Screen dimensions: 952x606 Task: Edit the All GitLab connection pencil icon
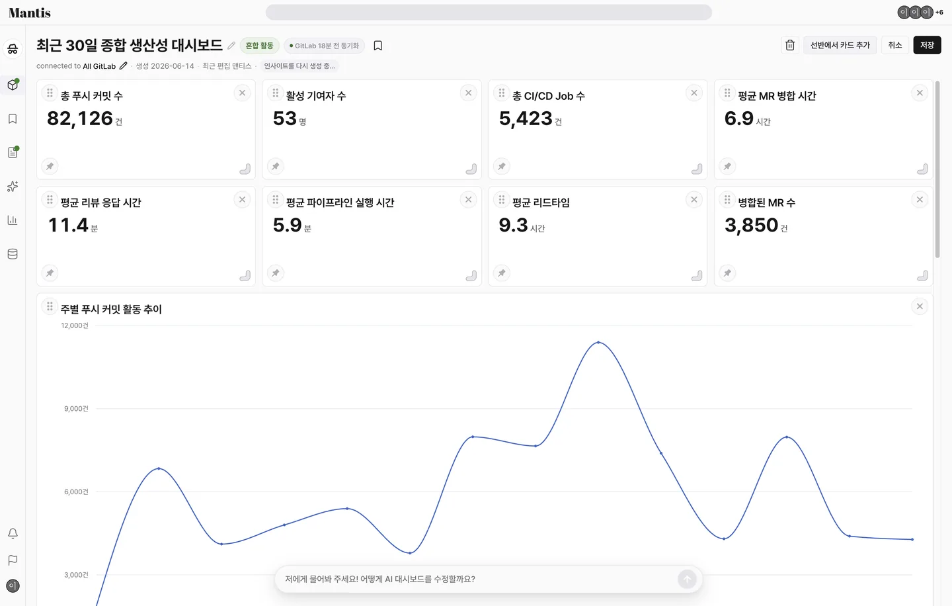pos(123,66)
